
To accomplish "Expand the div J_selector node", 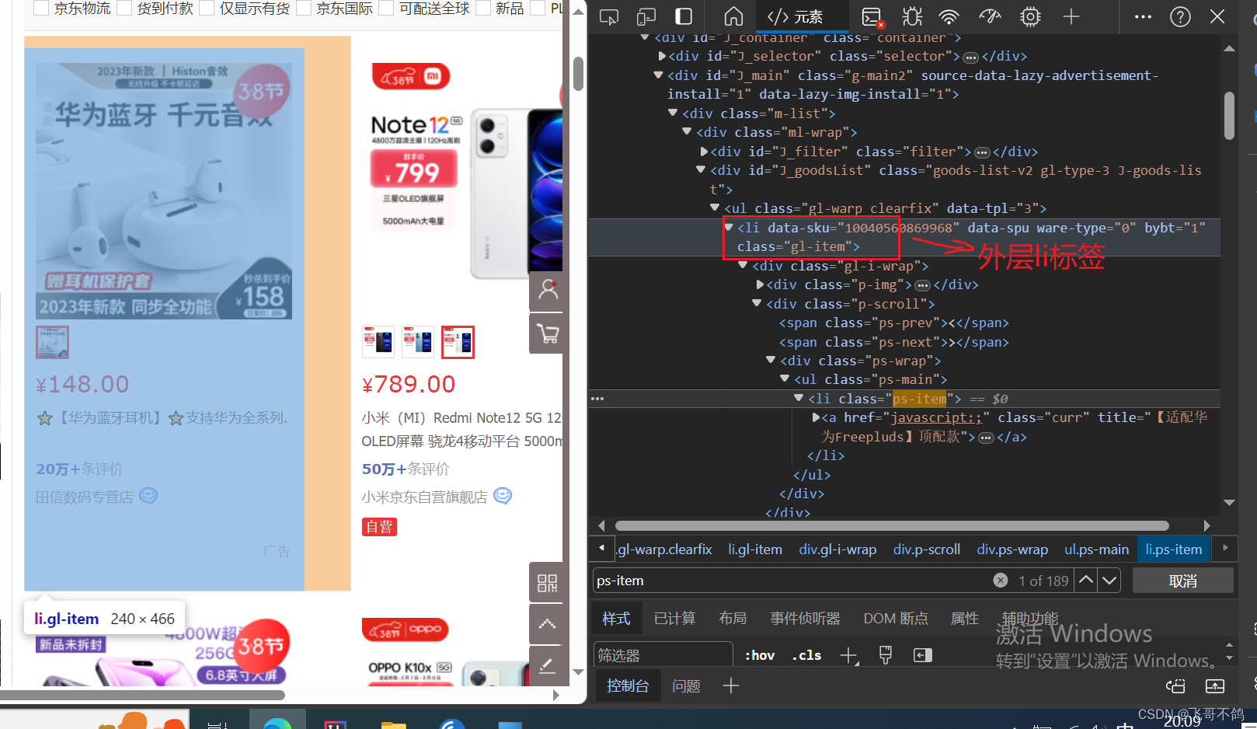I will pos(662,56).
